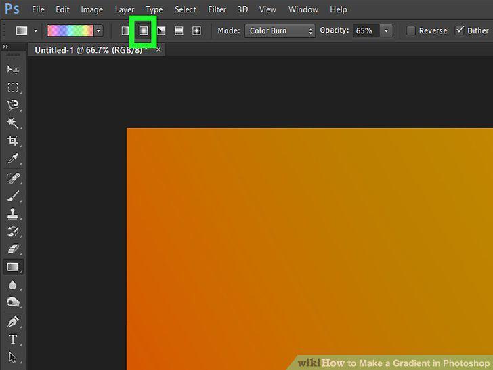493x370 pixels.
Task: Choose Reflected Gradient style
Action: click(x=179, y=30)
